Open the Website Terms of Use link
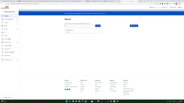184x103 pixels. point(128,89)
